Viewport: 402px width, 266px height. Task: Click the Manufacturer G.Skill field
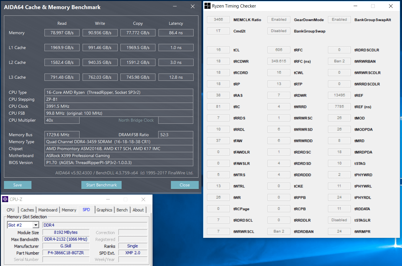[x=66, y=246]
